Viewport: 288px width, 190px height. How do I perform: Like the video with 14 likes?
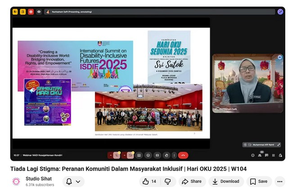coord(149,181)
